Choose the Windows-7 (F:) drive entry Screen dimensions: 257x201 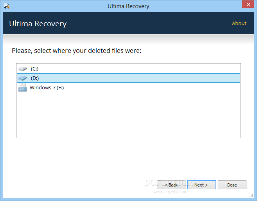tap(47, 87)
